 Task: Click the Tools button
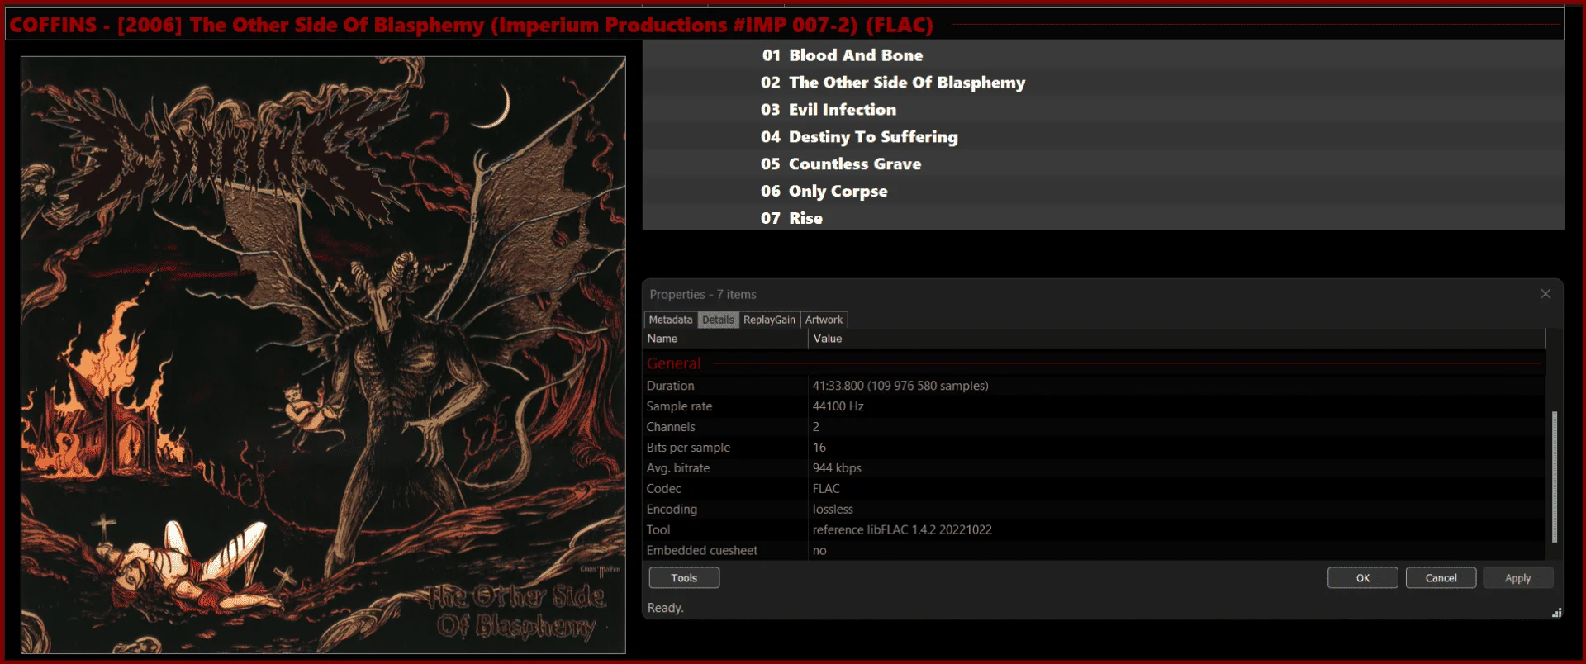click(x=684, y=578)
